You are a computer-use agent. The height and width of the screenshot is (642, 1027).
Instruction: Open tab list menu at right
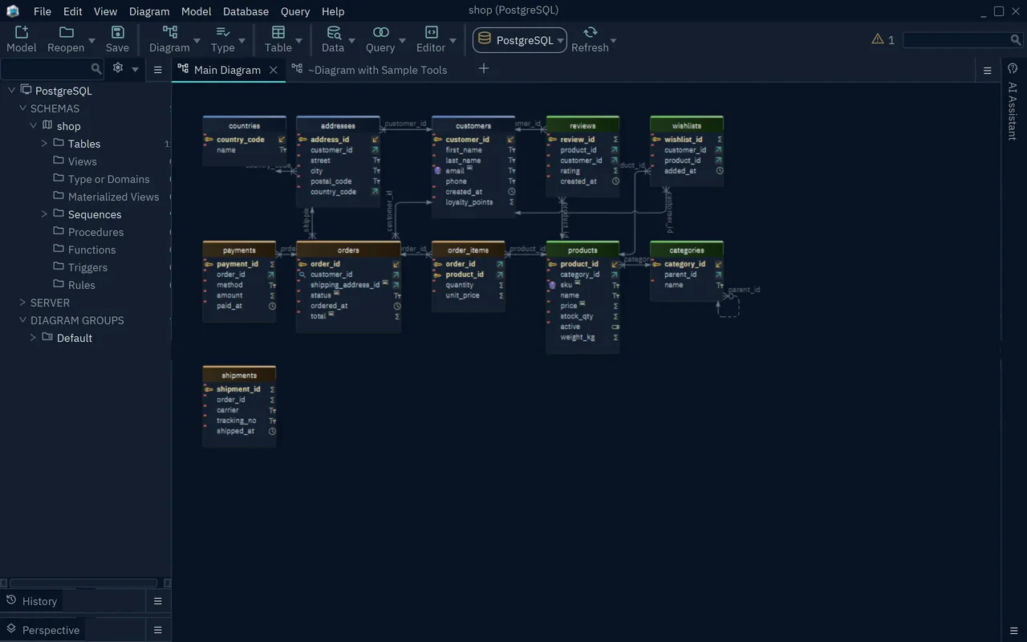click(x=988, y=71)
